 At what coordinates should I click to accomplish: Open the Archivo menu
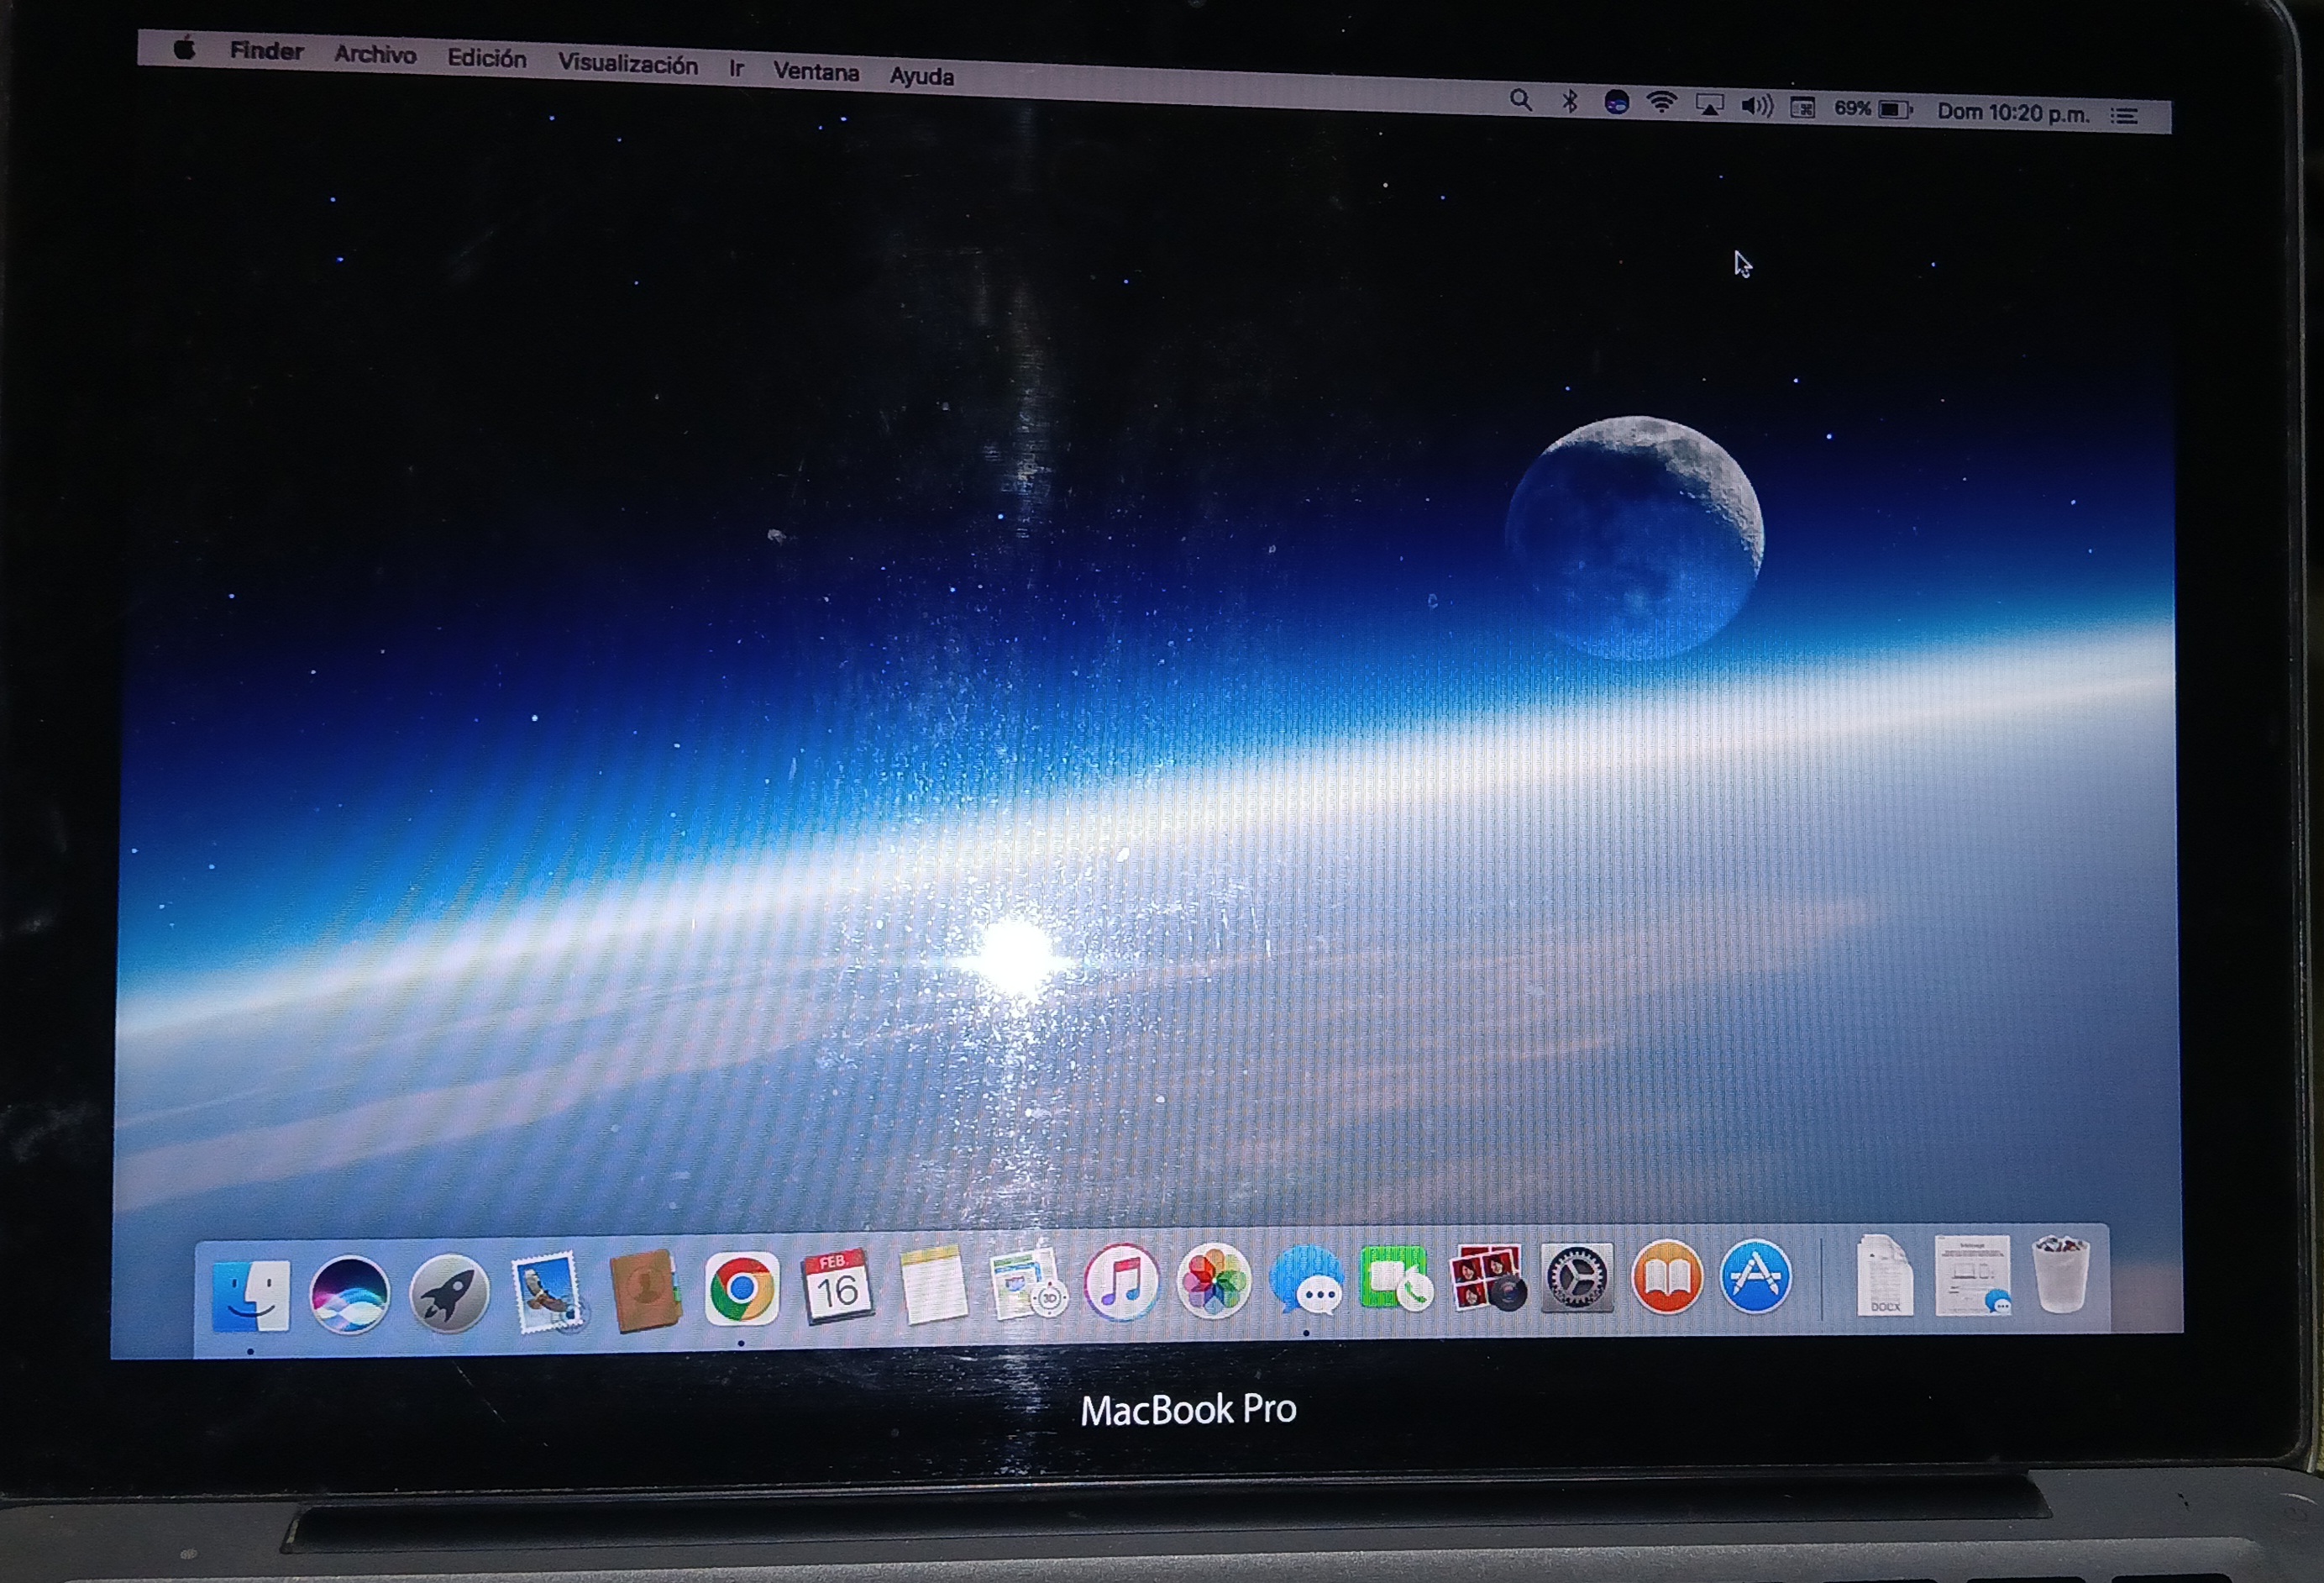click(375, 54)
